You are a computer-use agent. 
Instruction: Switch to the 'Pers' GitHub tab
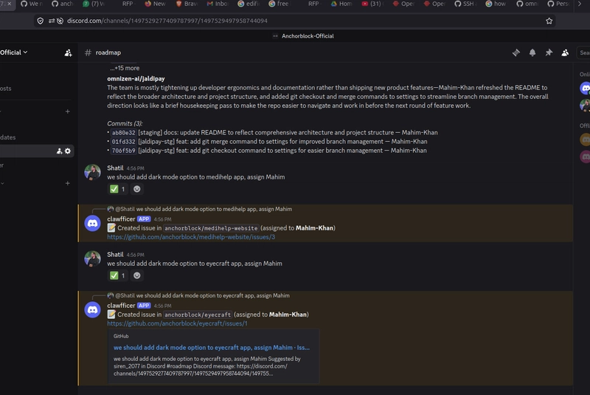coord(558,4)
